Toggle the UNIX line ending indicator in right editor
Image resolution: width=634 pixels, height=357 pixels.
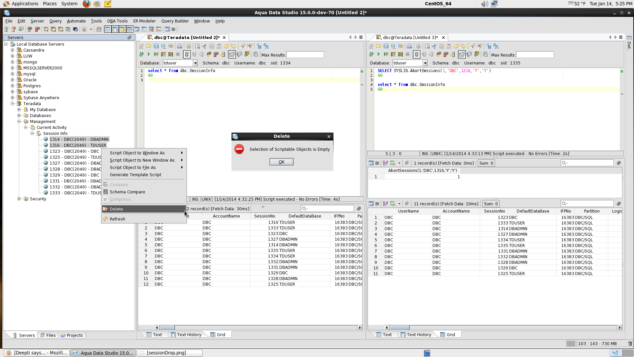(x=436, y=154)
